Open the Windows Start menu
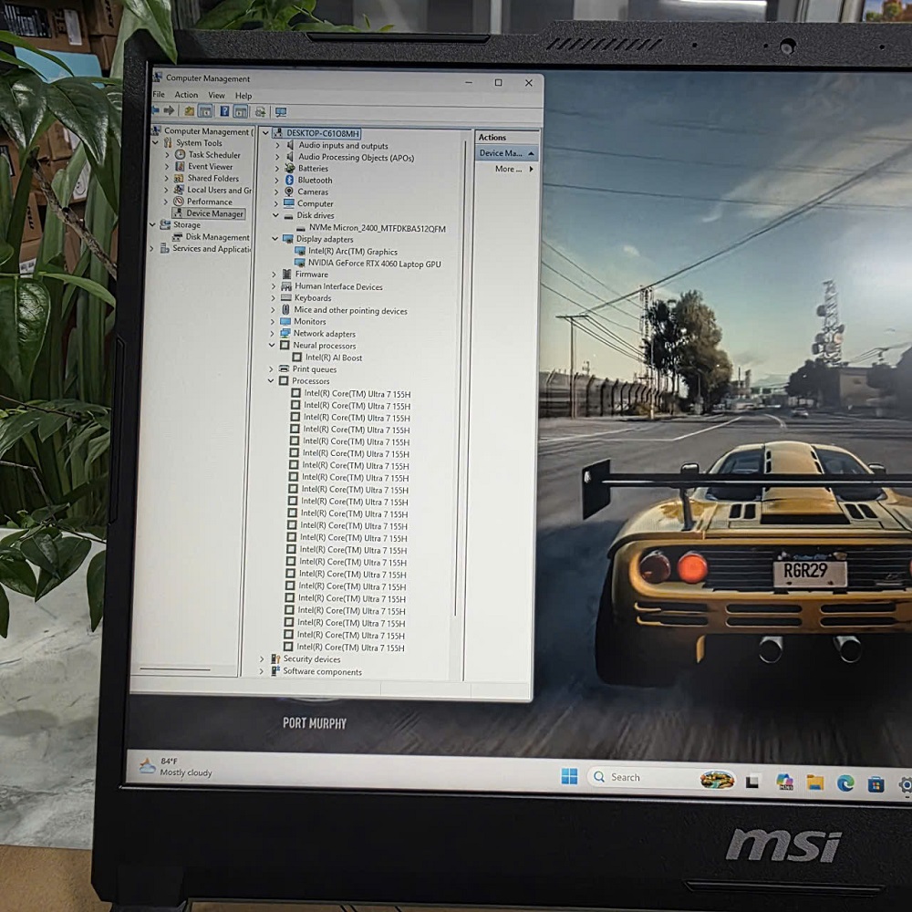This screenshot has height=912, width=912. [569, 776]
